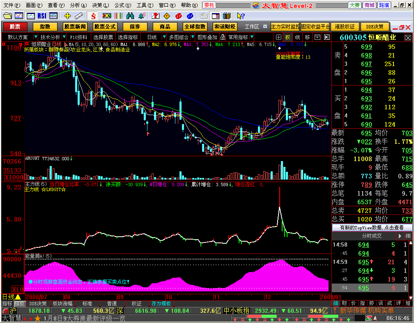Click the 选择指标 button
Image resolution: width=414 pixels, height=323 pixels.
click(128, 37)
